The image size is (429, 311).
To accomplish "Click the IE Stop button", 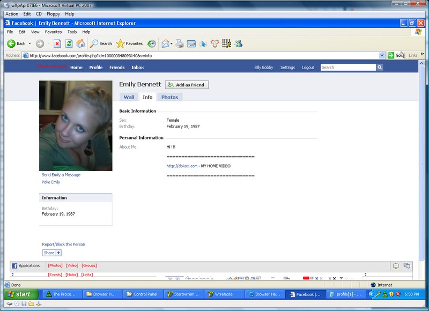I will pyautogui.click(x=57, y=43).
